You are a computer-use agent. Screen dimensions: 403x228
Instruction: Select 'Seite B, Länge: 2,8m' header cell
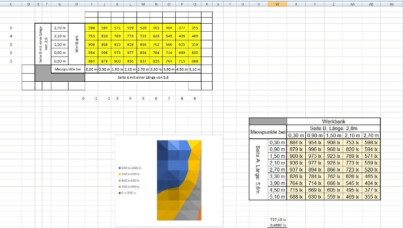coord(333,128)
